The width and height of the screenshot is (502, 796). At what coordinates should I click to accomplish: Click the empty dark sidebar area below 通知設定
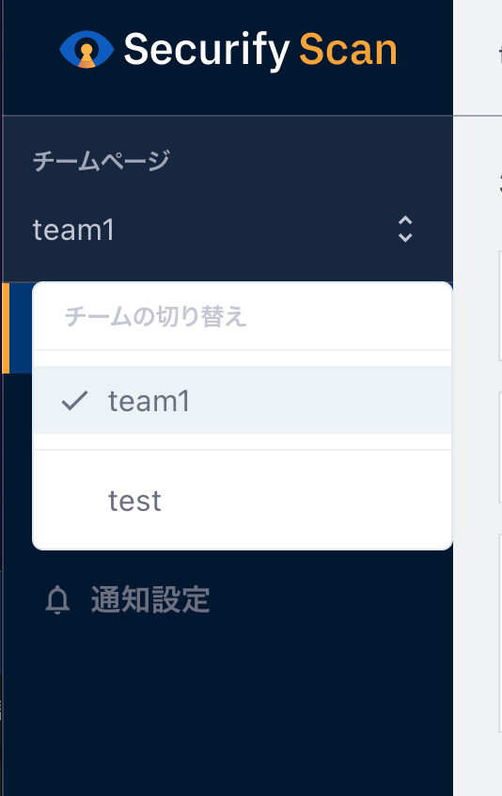227,710
